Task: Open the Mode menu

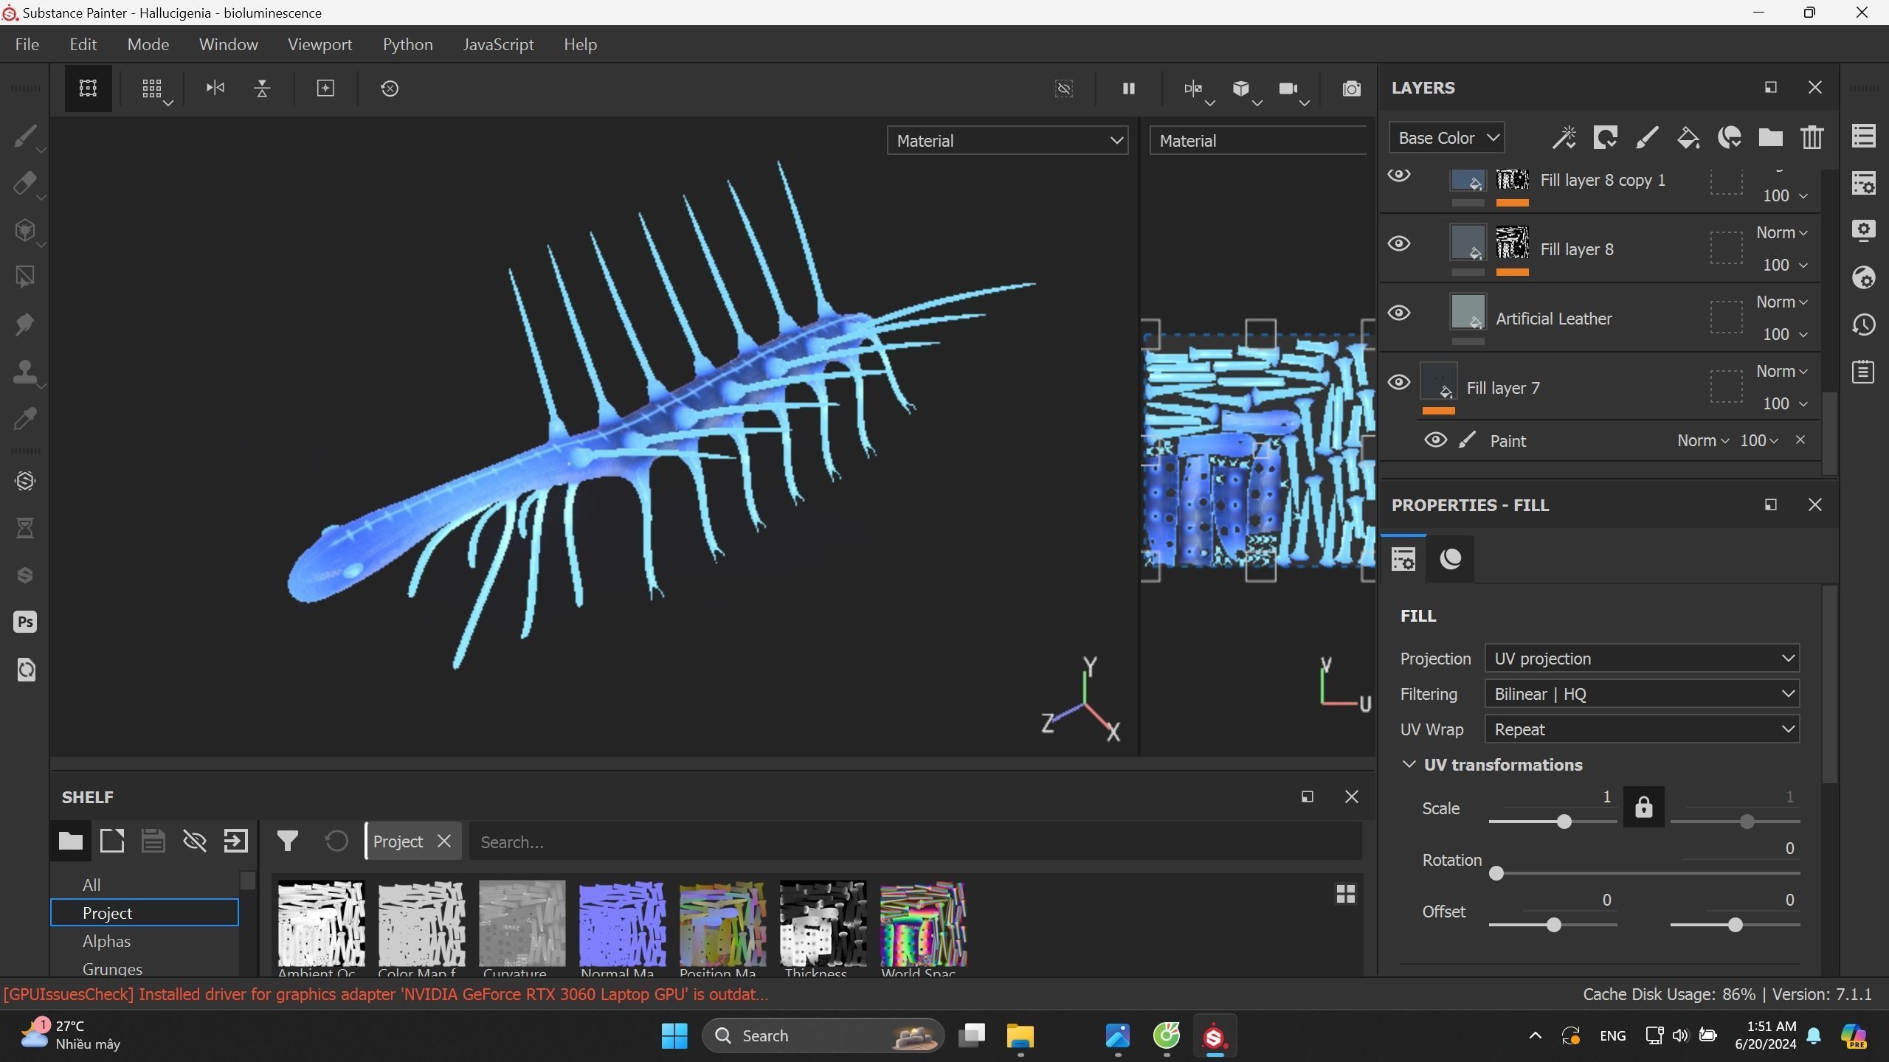Action: (148, 45)
